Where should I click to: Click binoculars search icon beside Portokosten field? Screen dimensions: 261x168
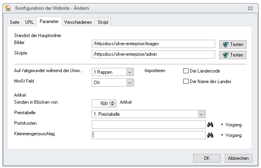tap(210, 124)
